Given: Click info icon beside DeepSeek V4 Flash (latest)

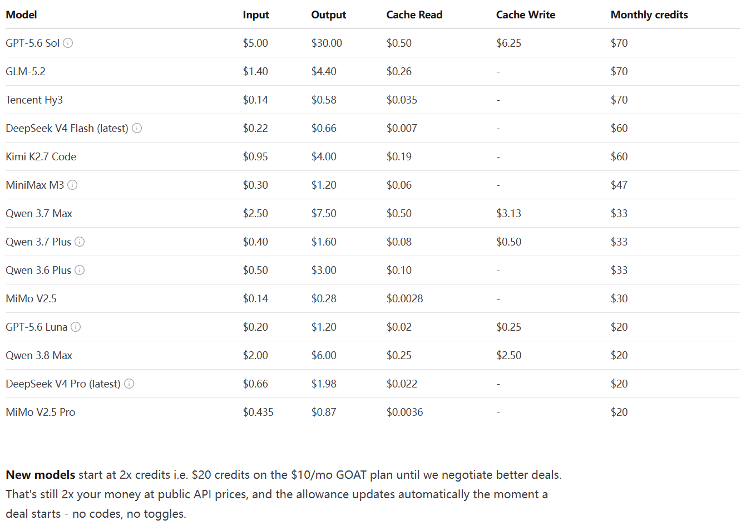Looking at the screenshot, I should (137, 128).
